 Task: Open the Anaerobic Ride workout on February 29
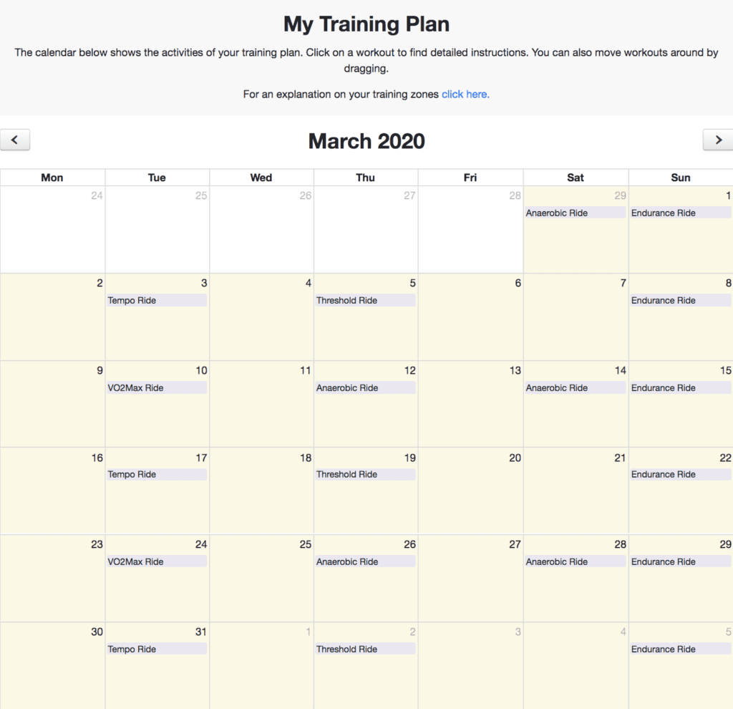click(x=575, y=213)
